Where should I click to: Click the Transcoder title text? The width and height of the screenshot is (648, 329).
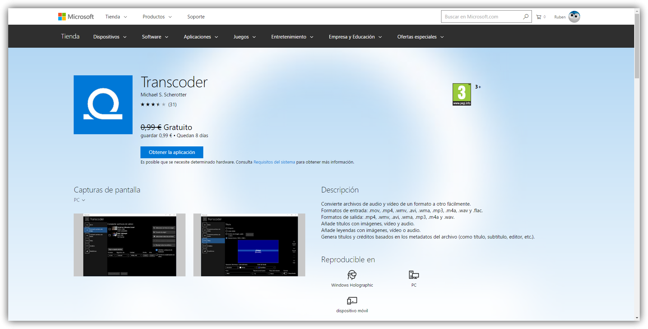click(174, 82)
